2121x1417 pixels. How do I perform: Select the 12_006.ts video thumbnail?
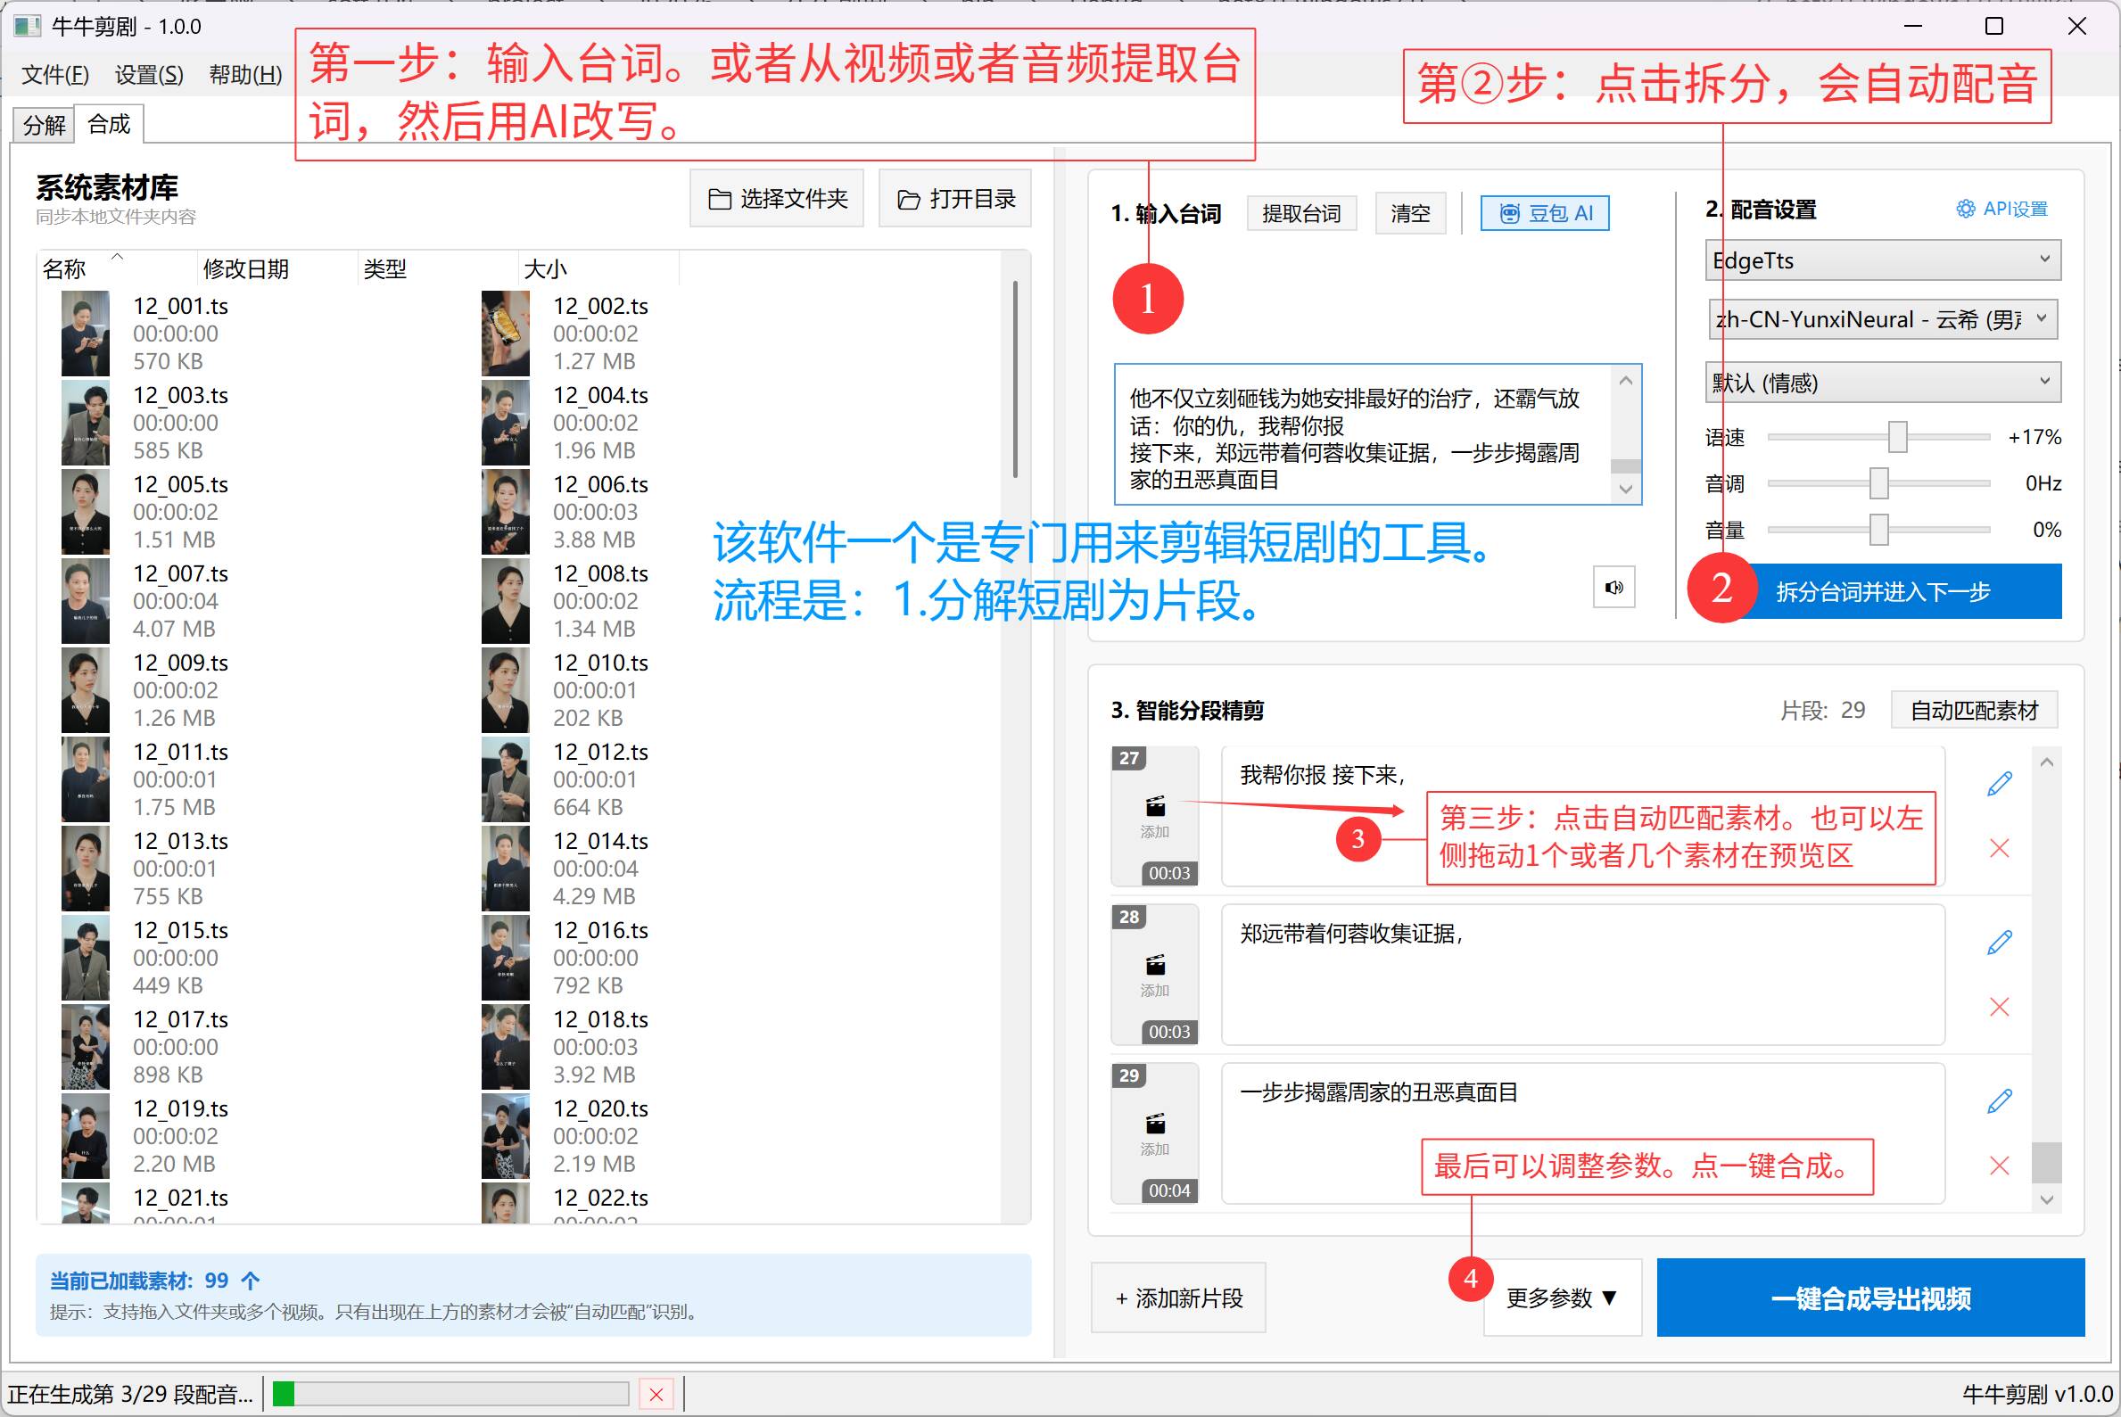tap(505, 512)
